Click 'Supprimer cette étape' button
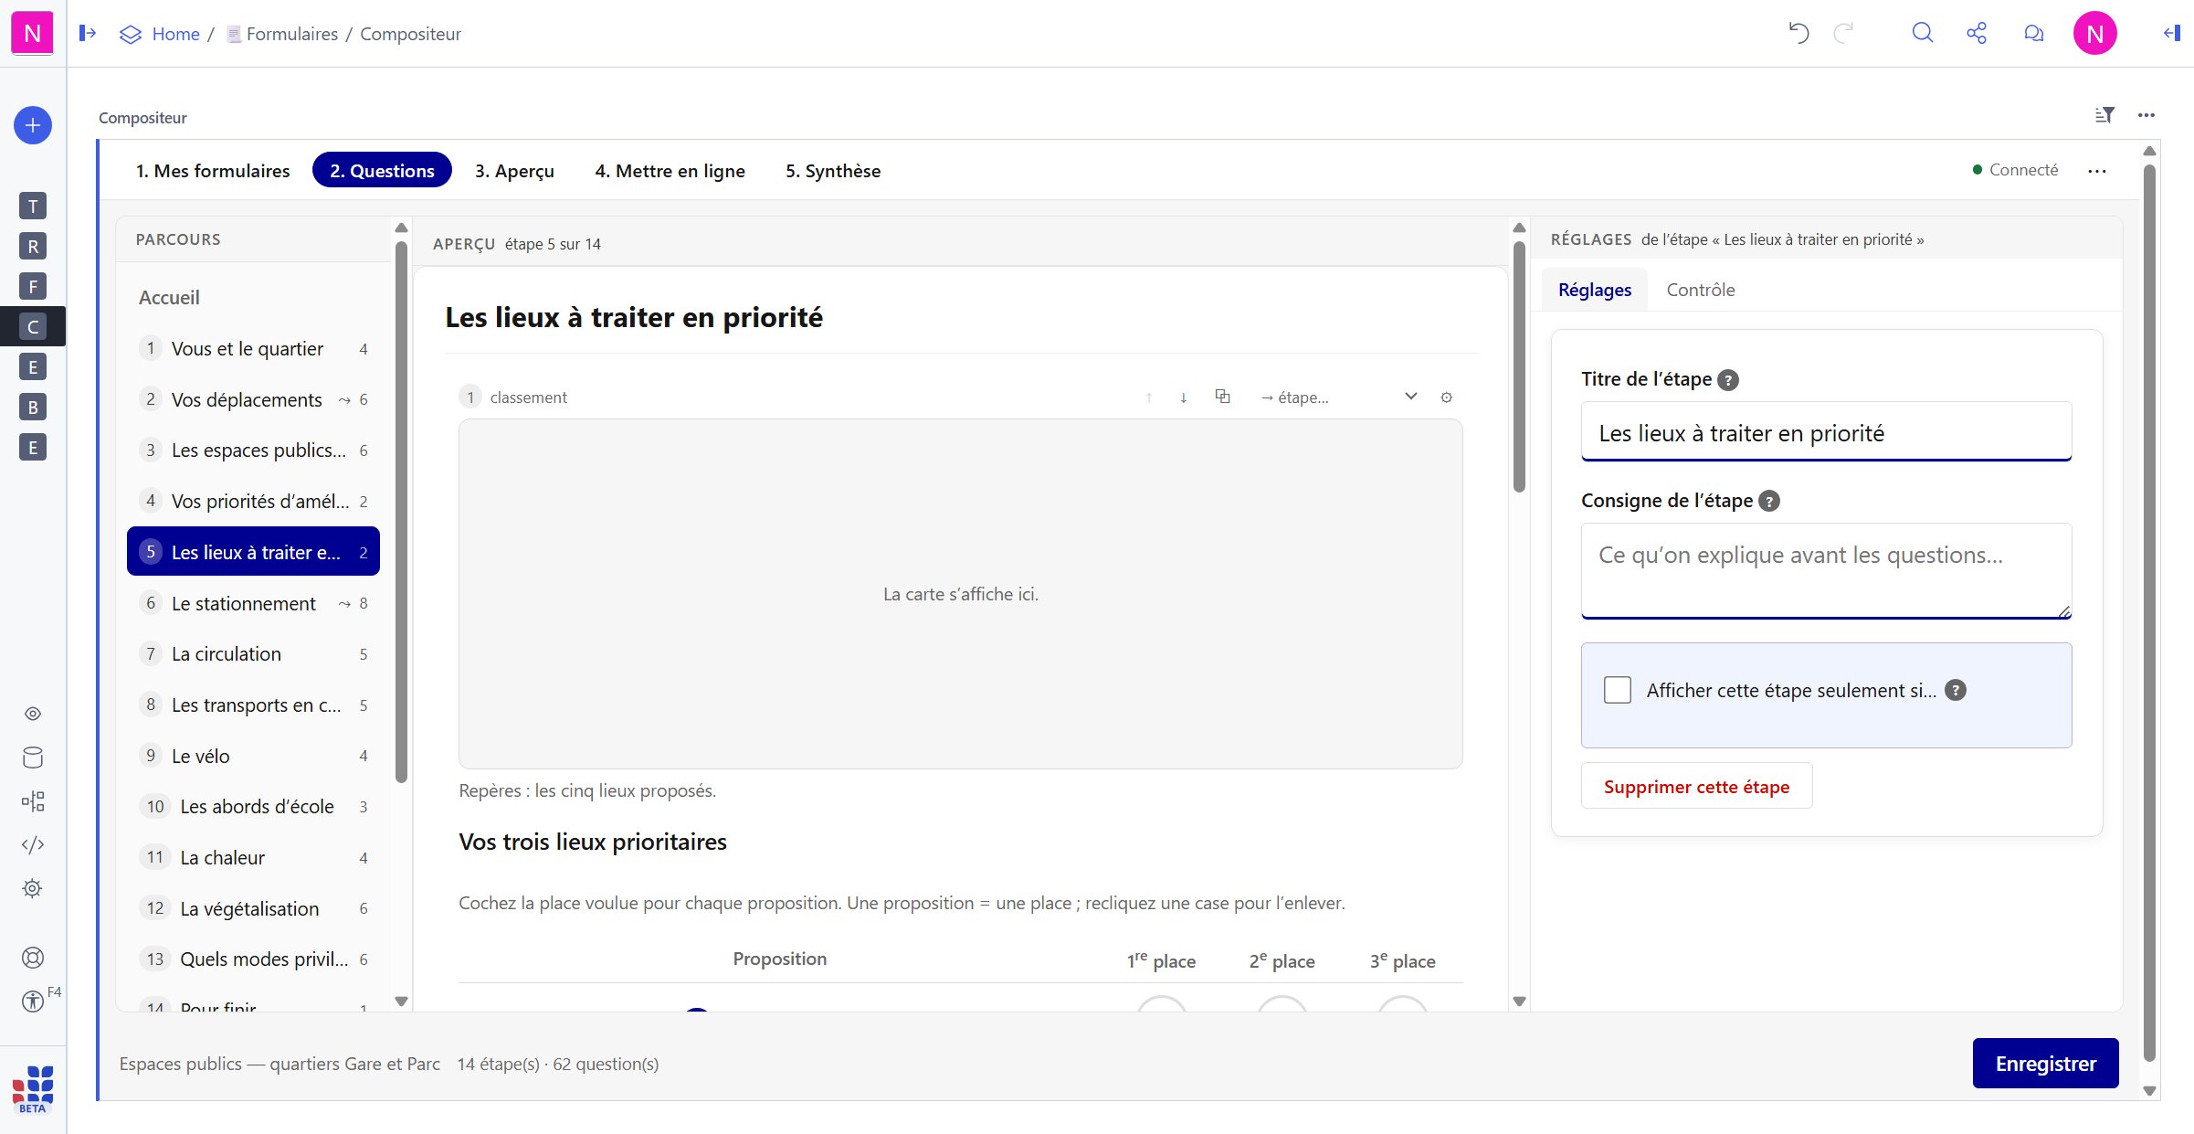This screenshot has height=1134, width=2194. [x=1696, y=787]
